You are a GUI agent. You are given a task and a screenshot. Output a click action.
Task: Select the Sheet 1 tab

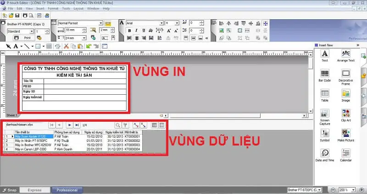[12, 115]
